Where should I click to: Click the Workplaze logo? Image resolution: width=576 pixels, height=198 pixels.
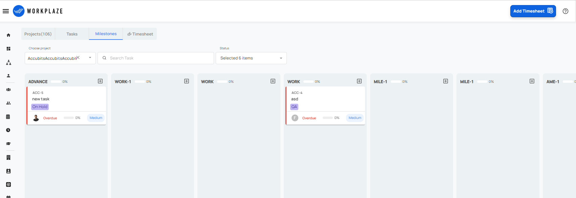[x=38, y=11]
